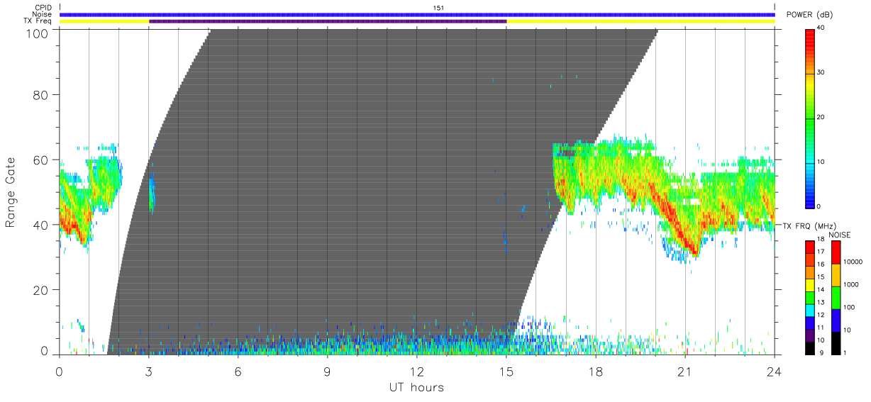The height and width of the screenshot is (402, 871).
Task: Click the 60 tick on Range Gate axis
Action: [40, 160]
